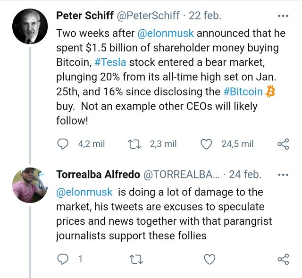
Task: Retweet Torrealba Alfredo's reply
Action: tap(136, 259)
